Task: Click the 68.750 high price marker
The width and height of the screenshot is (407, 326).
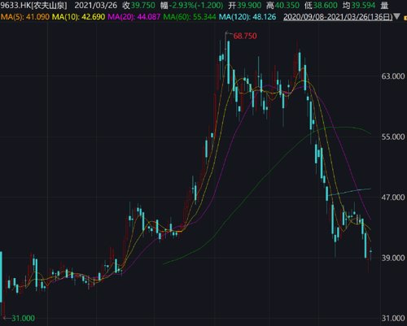Action: tap(245, 36)
